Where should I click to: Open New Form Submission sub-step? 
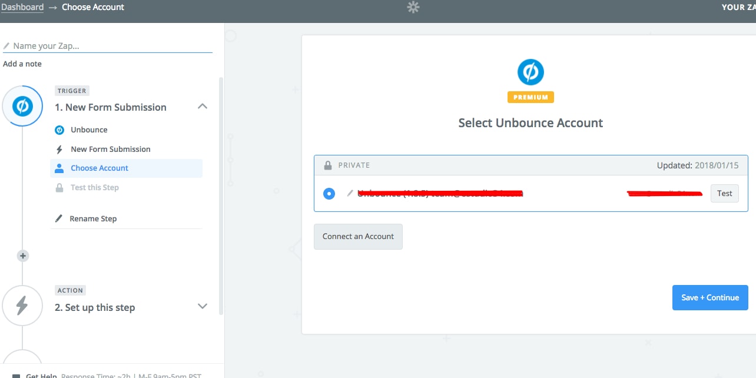(x=111, y=149)
